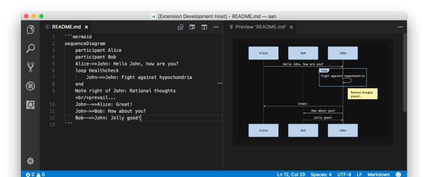The image size is (428, 177).
Task: Click the file icon in the title bar
Action: (154, 16)
